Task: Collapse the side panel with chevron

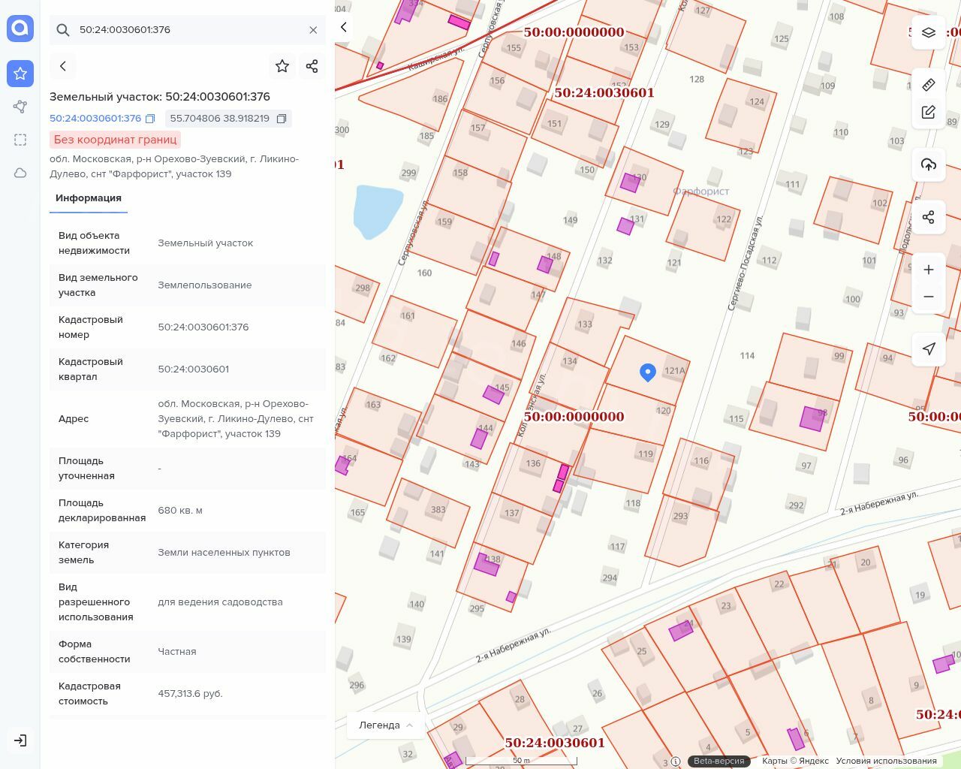Action: coord(344,27)
